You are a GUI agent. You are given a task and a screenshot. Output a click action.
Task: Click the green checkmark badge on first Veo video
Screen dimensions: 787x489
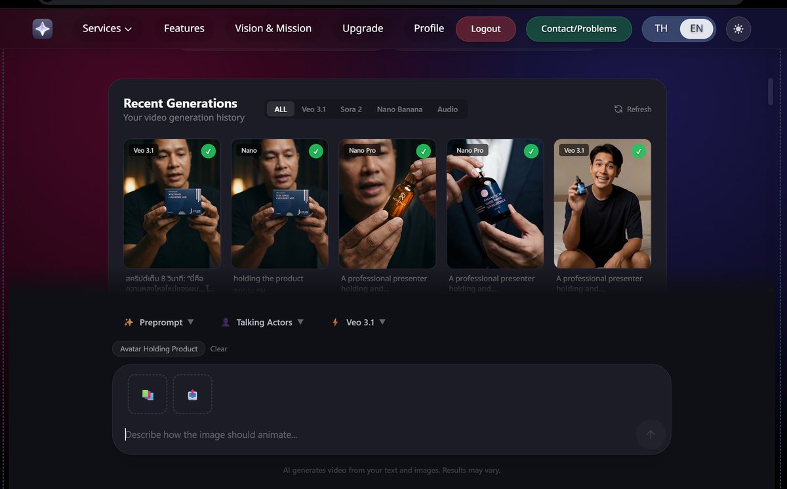click(209, 151)
